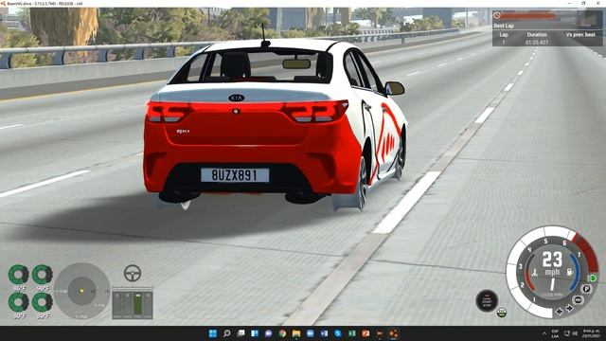Open Zoom from the taskbar

(x=310, y=333)
